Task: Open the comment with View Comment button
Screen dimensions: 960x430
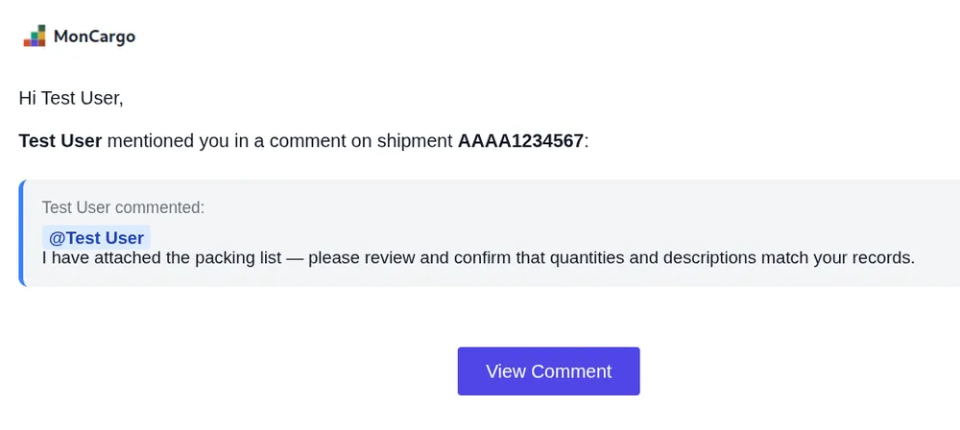Action: click(x=548, y=371)
